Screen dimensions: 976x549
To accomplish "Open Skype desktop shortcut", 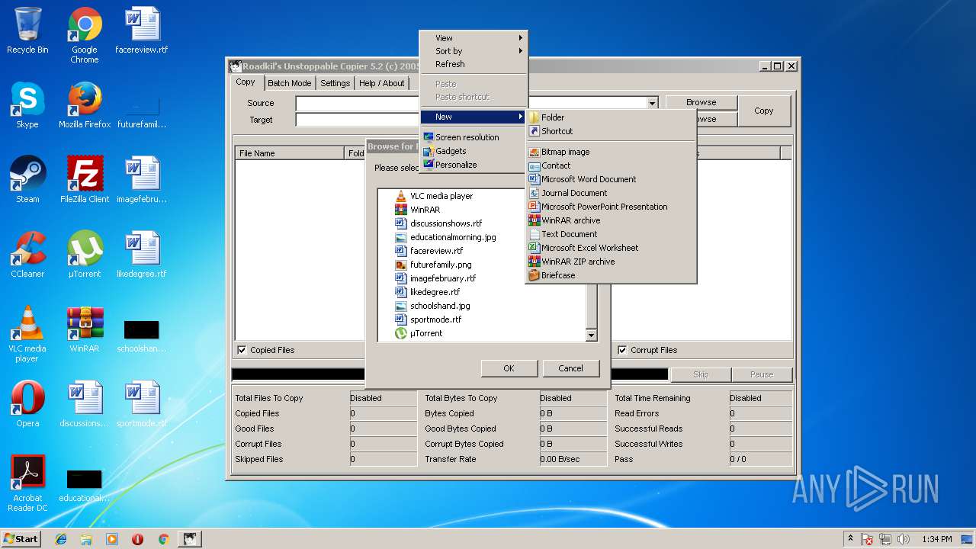I will point(27,106).
